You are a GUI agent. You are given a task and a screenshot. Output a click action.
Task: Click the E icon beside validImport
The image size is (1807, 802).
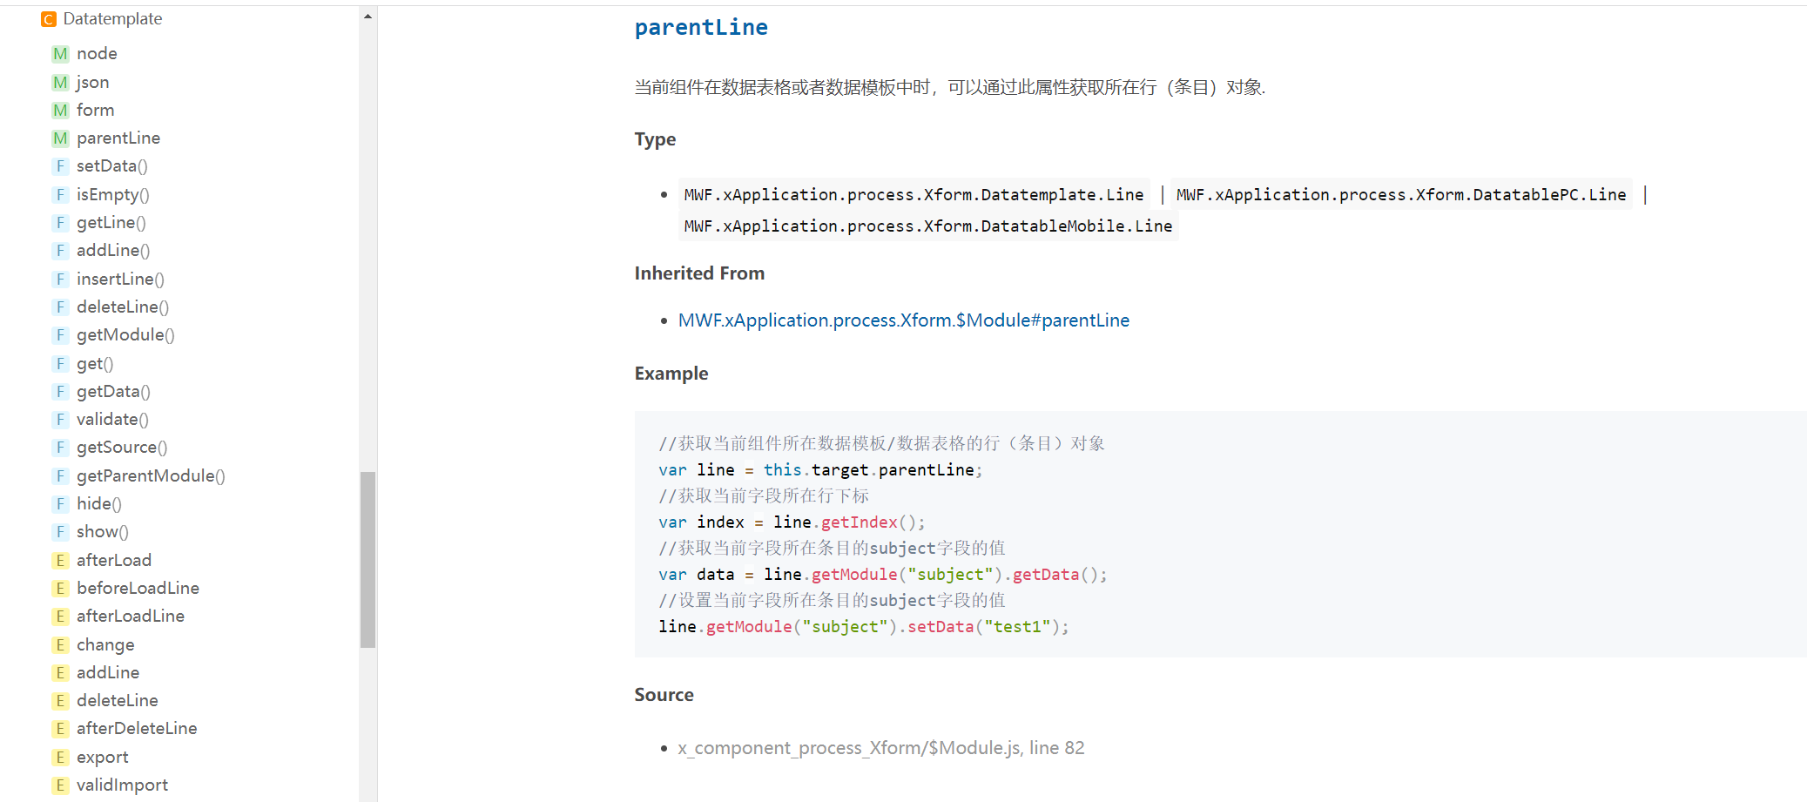60,785
